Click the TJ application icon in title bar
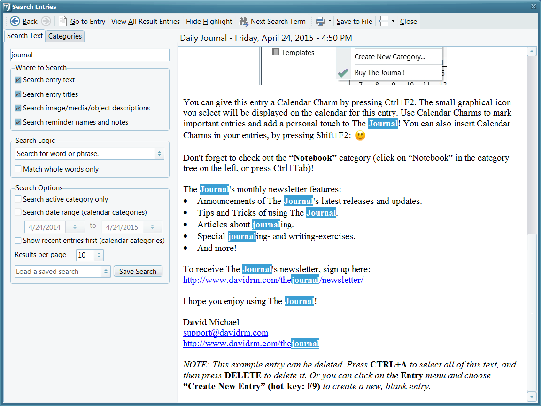541x406 pixels. coord(7,7)
